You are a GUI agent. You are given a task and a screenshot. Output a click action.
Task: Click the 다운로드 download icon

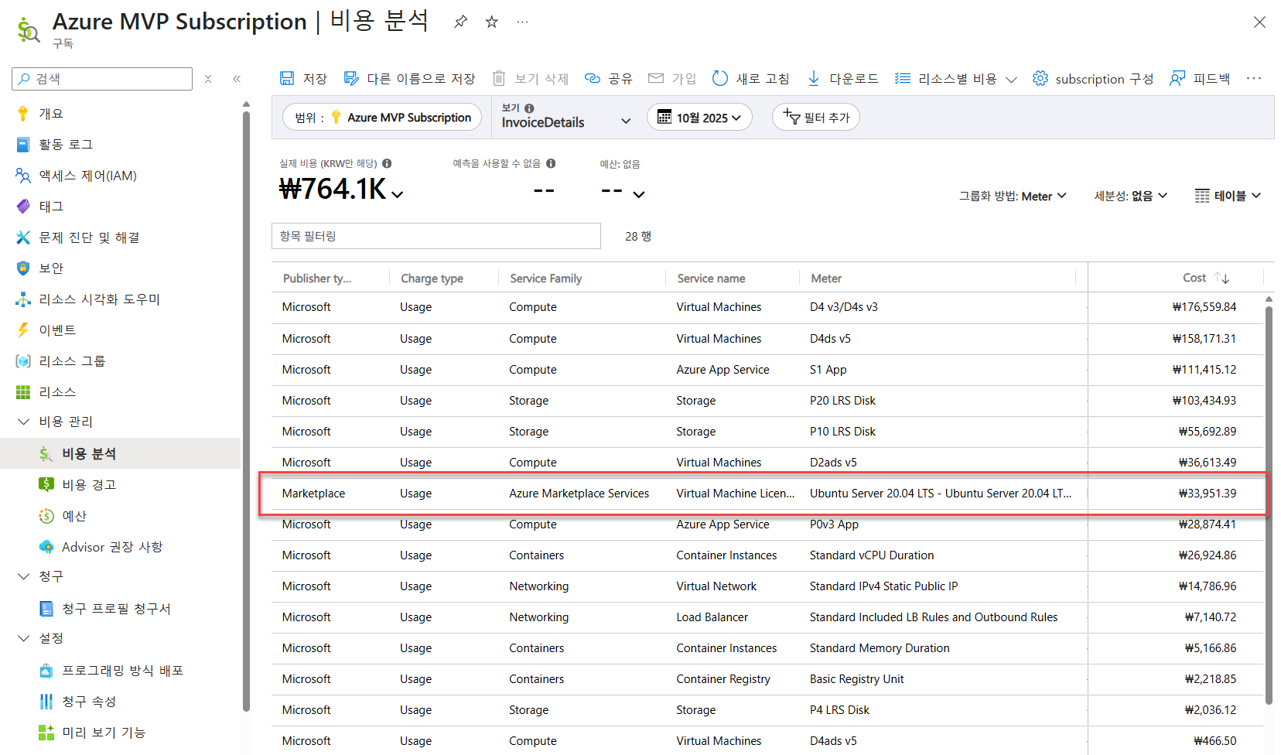(814, 78)
